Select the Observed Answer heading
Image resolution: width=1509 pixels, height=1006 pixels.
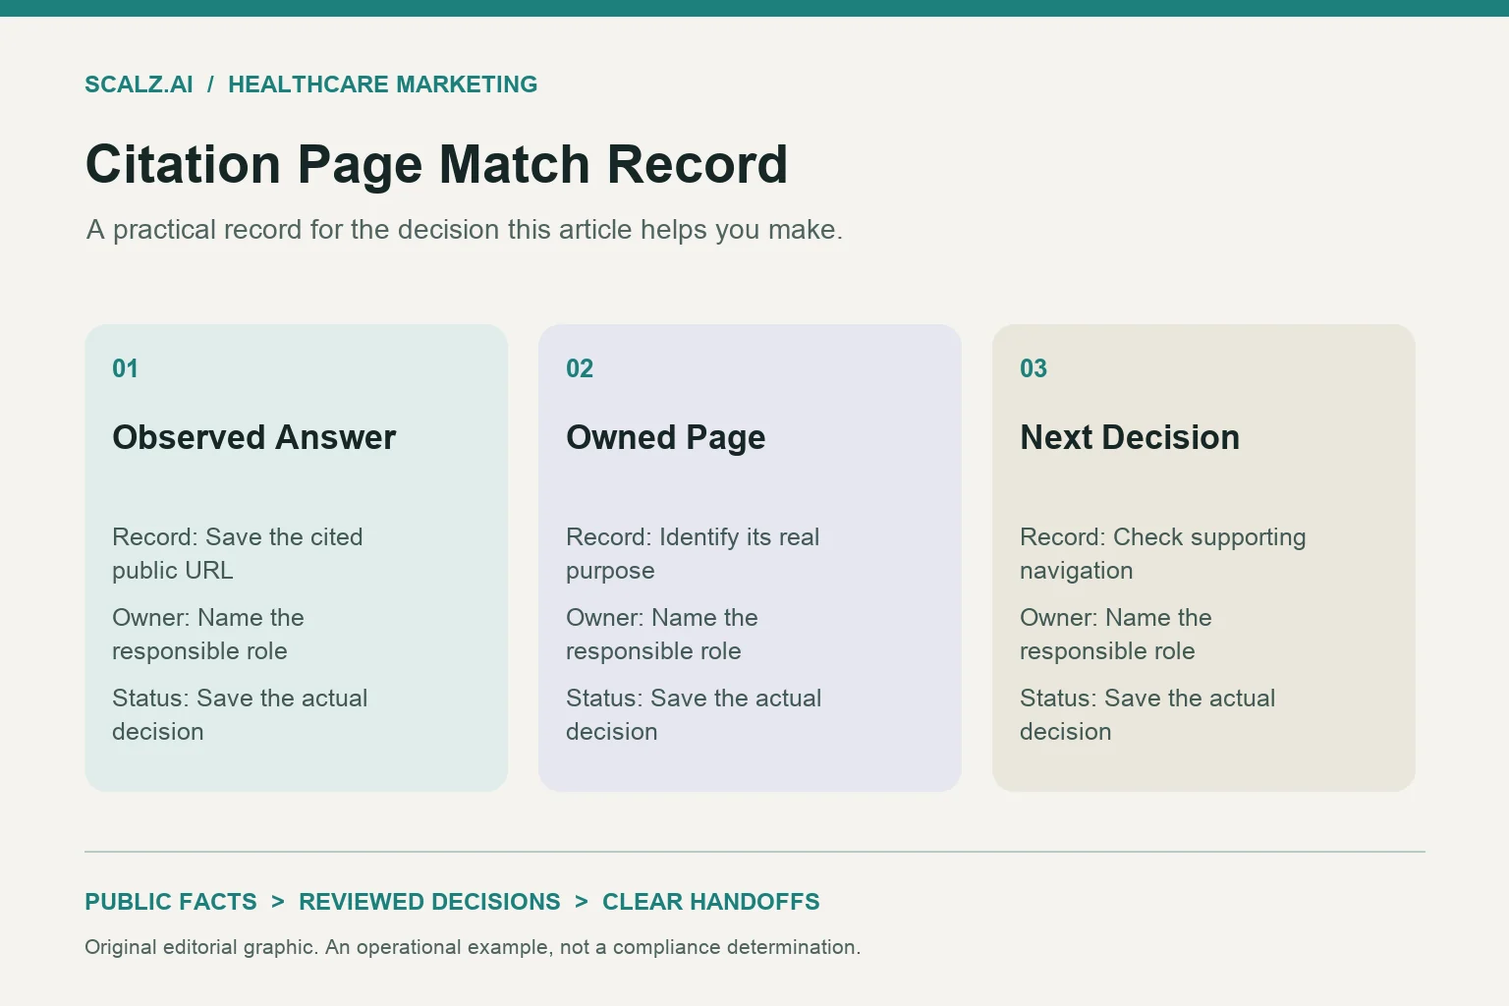click(x=253, y=437)
